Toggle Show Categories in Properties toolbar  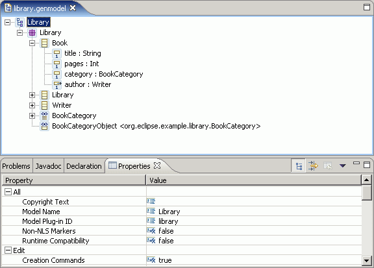(x=299, y=165)
